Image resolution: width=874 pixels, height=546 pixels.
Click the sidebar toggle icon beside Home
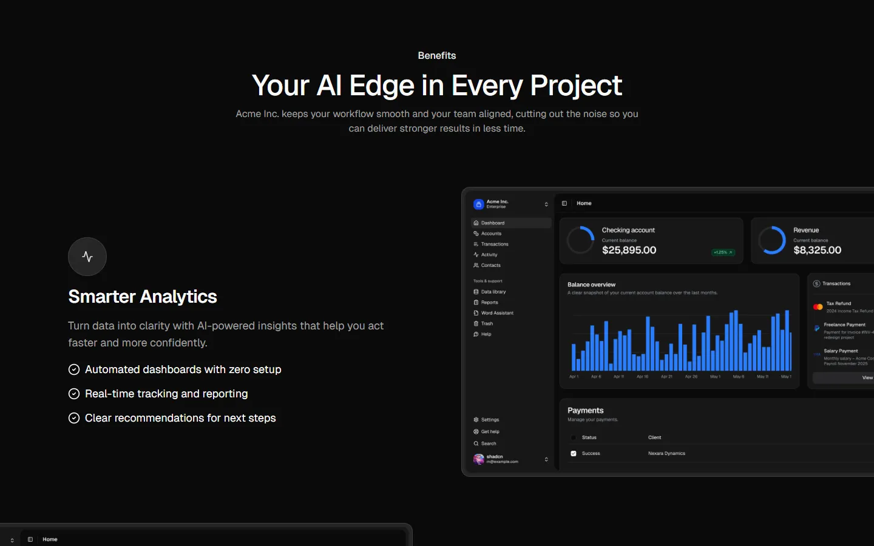pyautogui.click(x=564, y=203)
